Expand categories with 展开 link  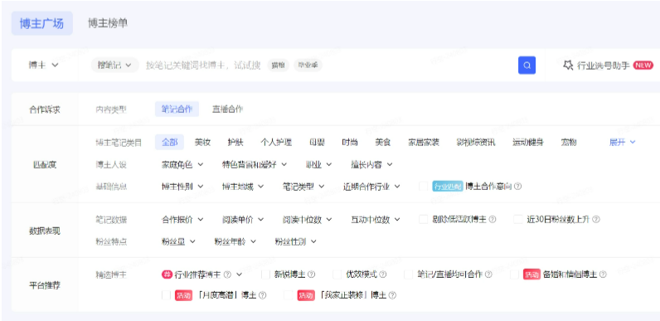[x=622, y=143]
